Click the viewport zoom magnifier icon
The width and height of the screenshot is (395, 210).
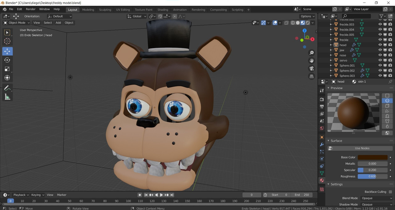(312, 53)
